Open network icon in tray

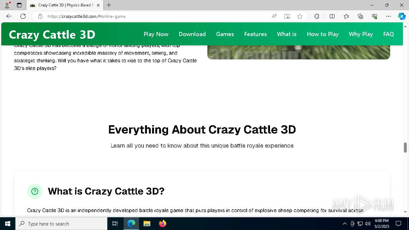[x=360, y=224]
